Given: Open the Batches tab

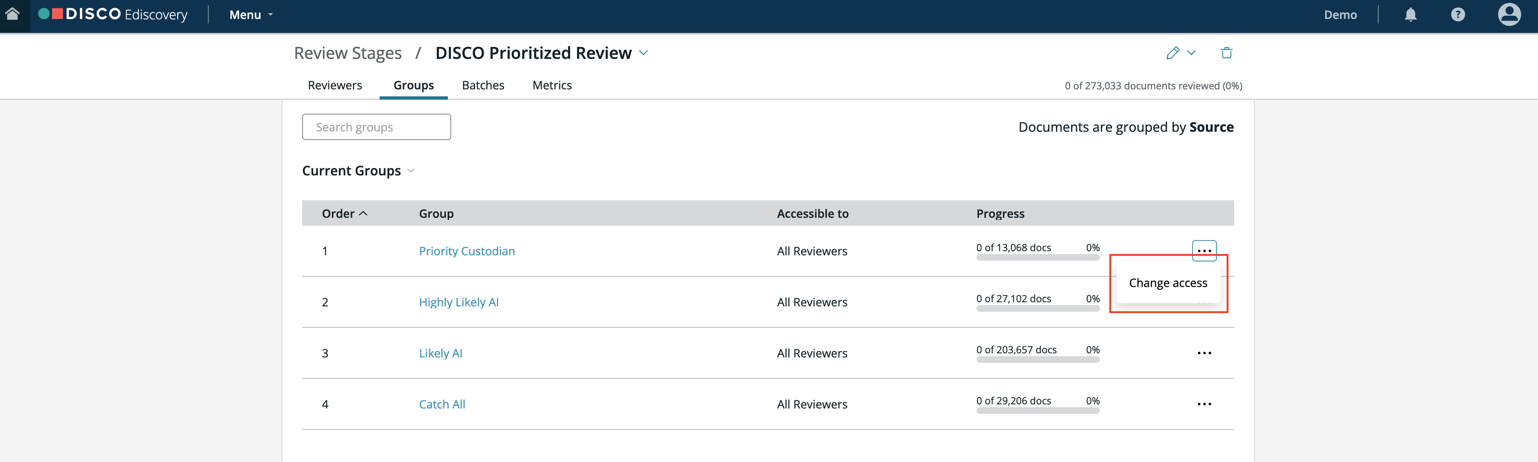Looking at the screenshot, I should 483,85.
